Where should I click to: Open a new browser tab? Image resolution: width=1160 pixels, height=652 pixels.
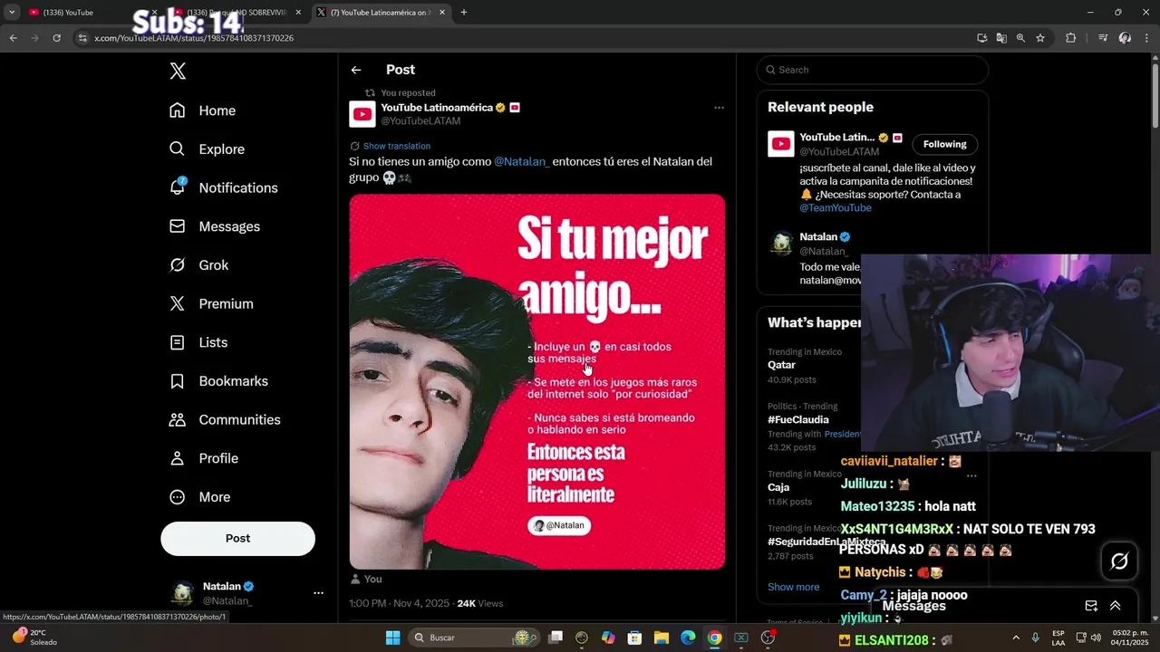464,13
